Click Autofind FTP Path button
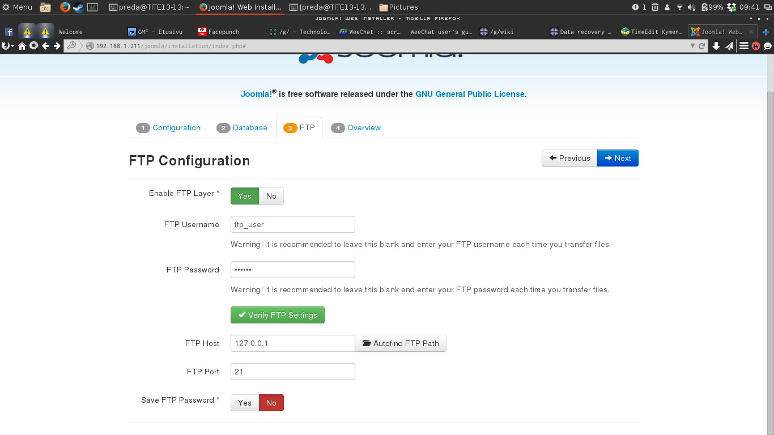 401,343
